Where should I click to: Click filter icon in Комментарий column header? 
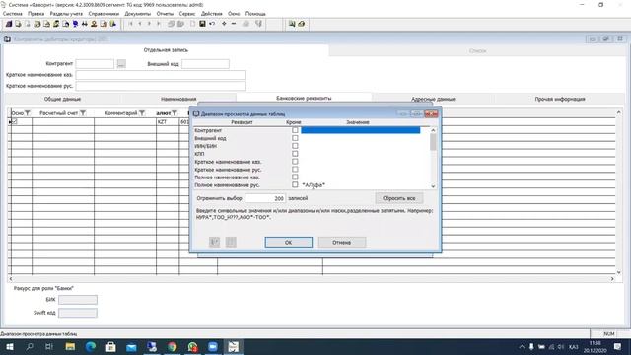tap(142, 113)
